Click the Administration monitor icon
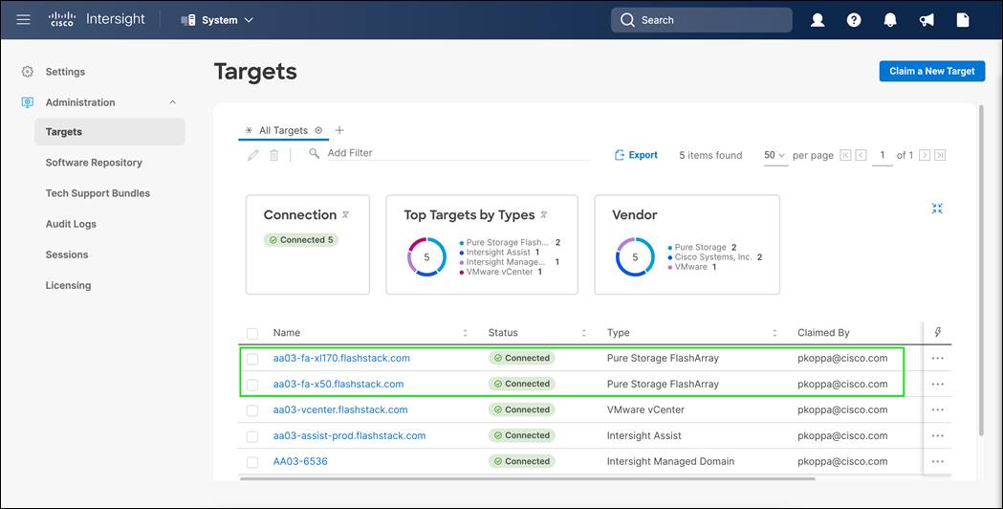This screenshot has height=509, width=1003. [28, 102]
